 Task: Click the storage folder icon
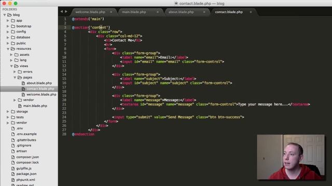(13, 112)
